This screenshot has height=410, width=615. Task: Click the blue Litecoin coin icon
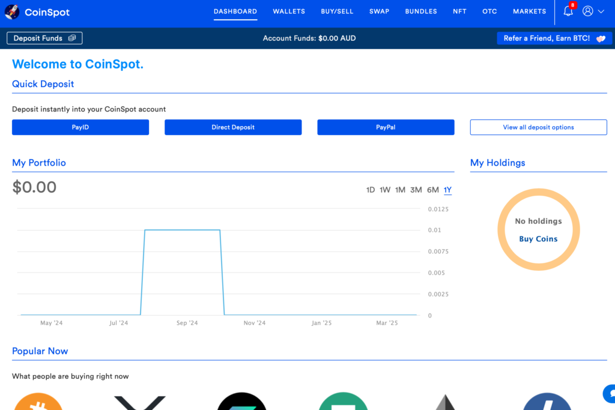click(x=547, y=402)
